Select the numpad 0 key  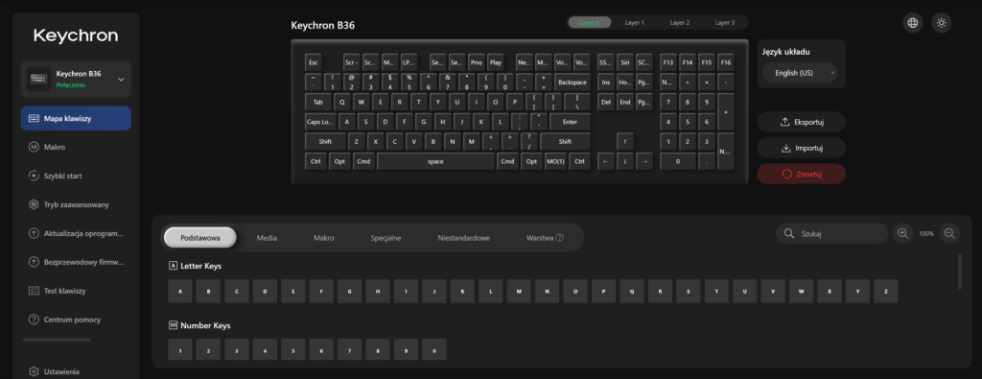pyautogui.click(x=678, y=161)
